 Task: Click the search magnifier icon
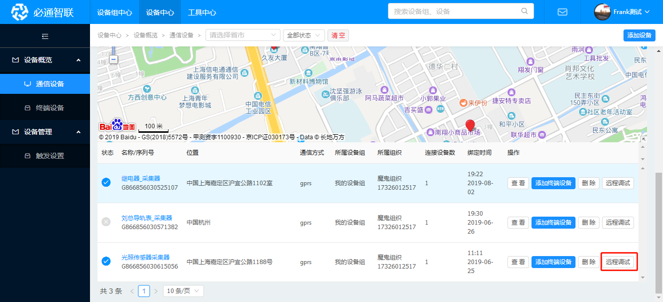[x=524, y=11]
